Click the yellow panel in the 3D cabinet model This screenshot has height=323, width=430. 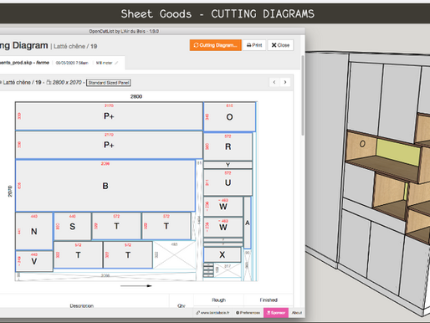398,152
